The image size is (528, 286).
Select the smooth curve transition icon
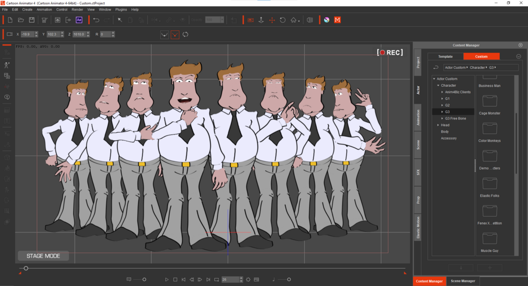pyautogui.click(x=164, y=34)
